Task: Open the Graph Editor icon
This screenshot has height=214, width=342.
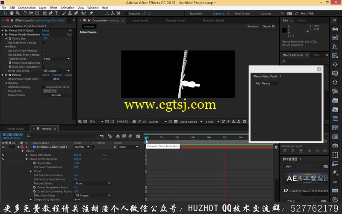Action: point(138,136)
